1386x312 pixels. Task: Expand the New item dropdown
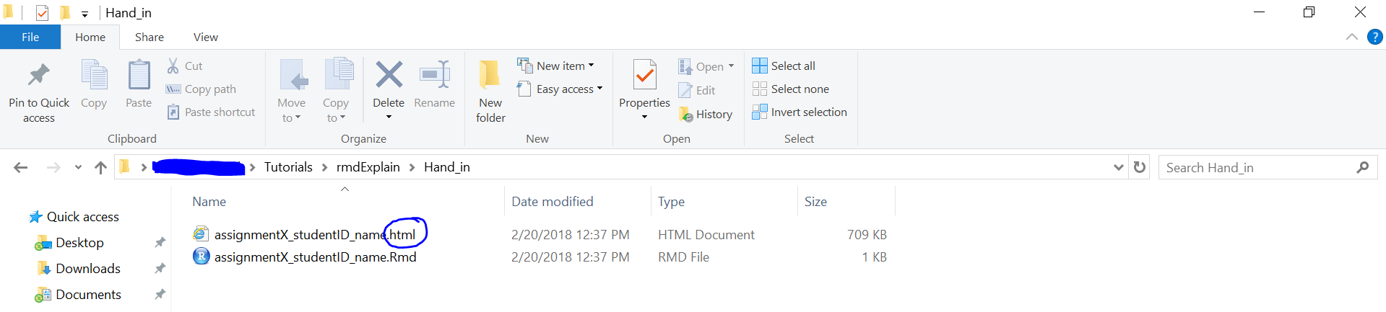tap(556, 66)
